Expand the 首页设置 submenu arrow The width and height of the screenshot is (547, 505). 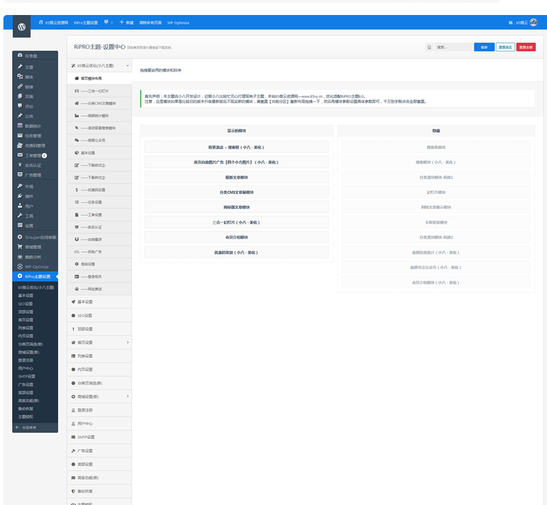pos(127,342)
